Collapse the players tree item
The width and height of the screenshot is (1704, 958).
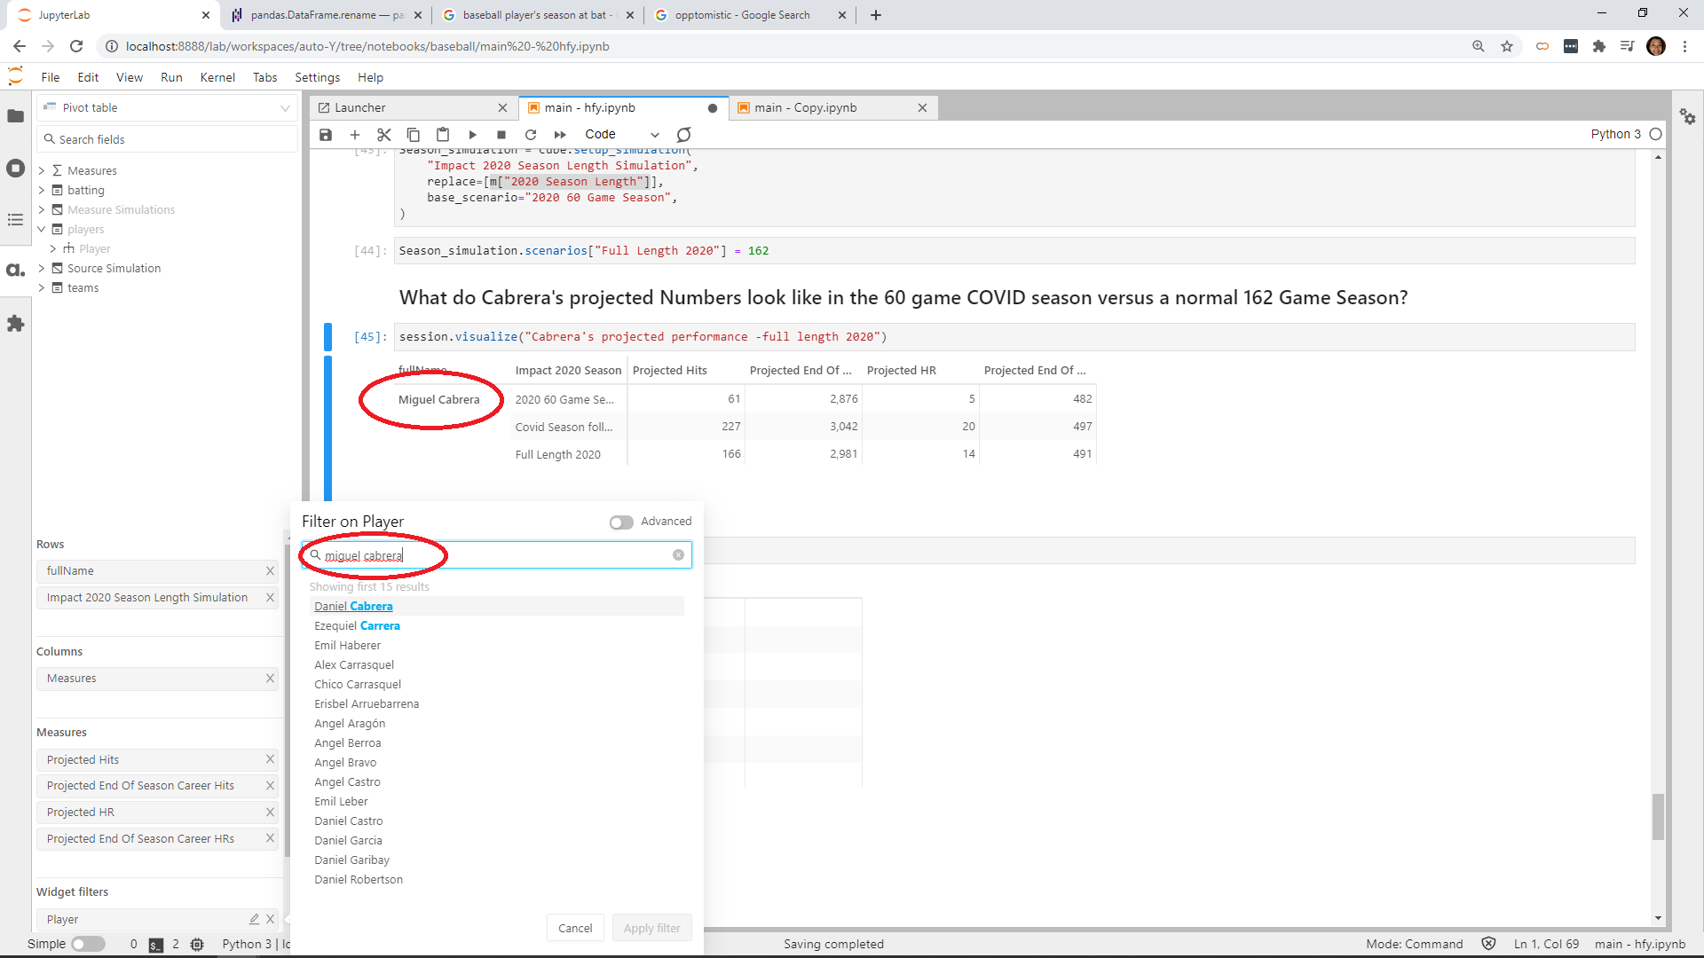point(41,229)
